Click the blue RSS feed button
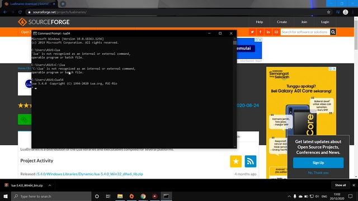The image size is (358, 201). click(251, 161)
